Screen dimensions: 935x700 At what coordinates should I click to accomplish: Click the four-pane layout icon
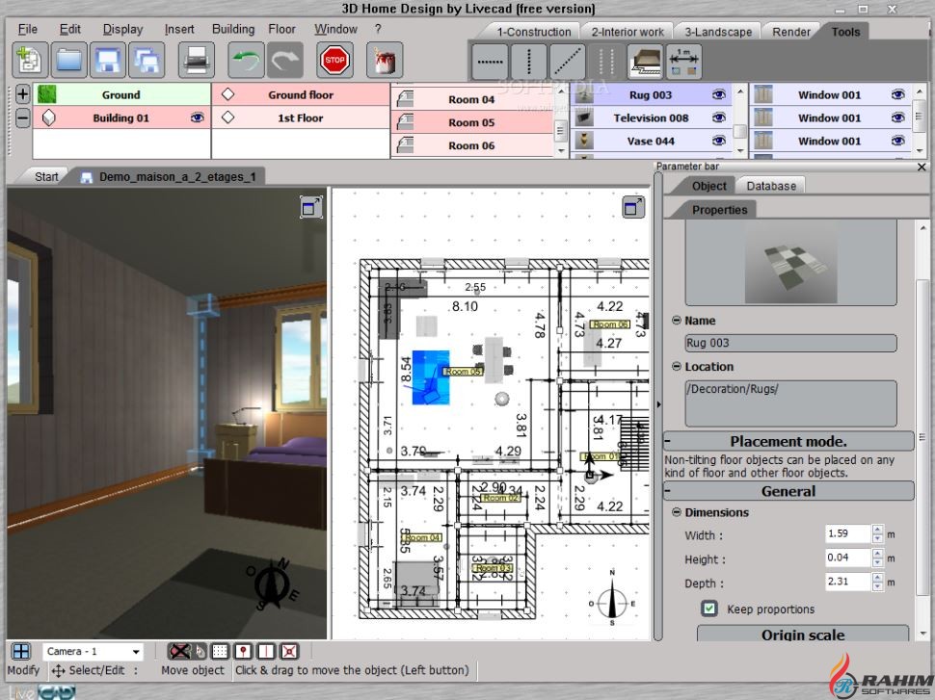[21, 651]
